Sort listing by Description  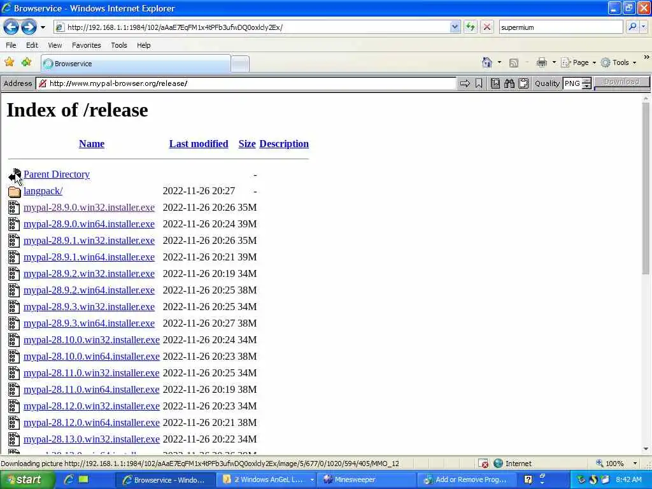pos(284,144)
